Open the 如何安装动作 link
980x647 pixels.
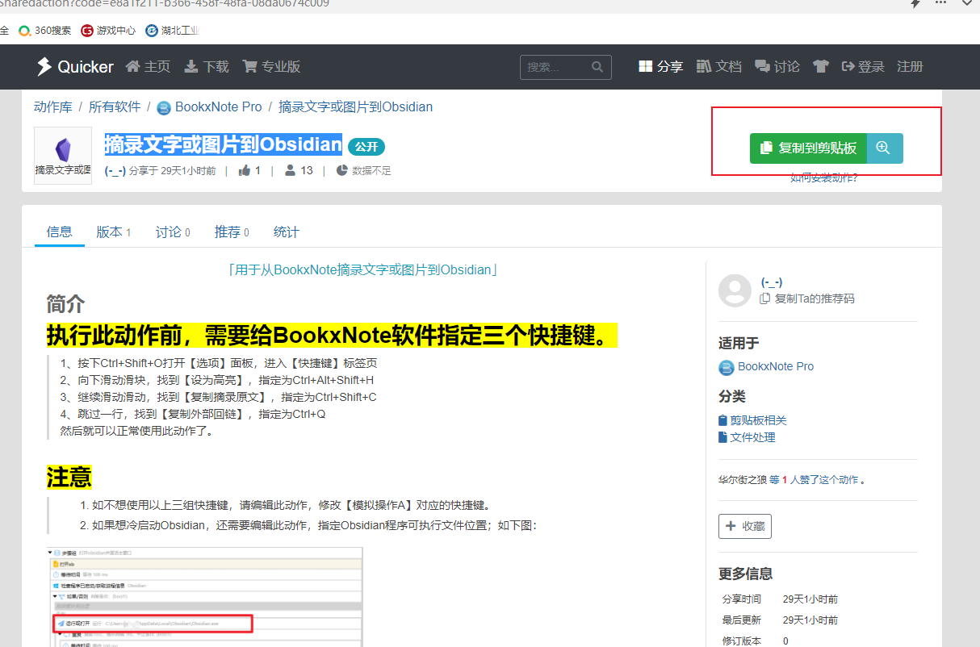[x=825, y=177]
